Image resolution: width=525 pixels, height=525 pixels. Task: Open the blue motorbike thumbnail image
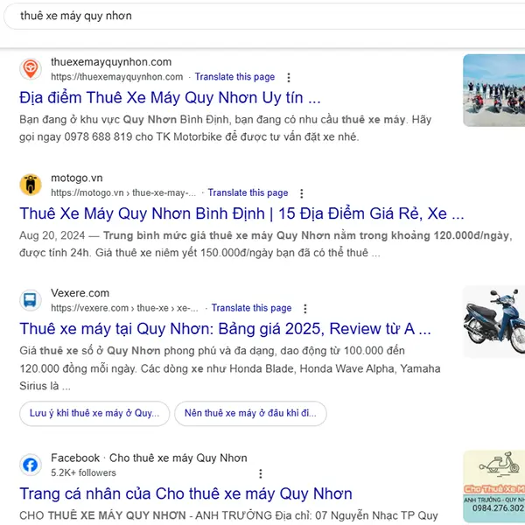tap(493, 322)
